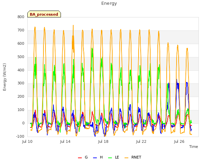
Task: Click the -100 y-axis tick label
Action: [20, 136]
